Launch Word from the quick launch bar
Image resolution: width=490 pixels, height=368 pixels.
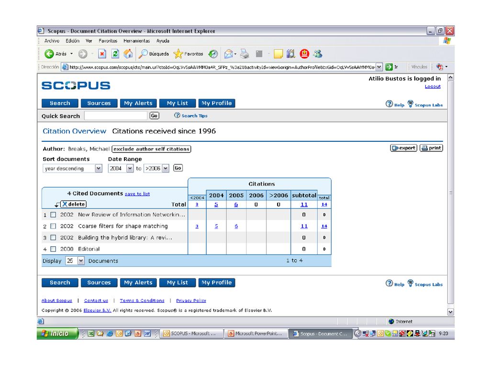[147, 333]
